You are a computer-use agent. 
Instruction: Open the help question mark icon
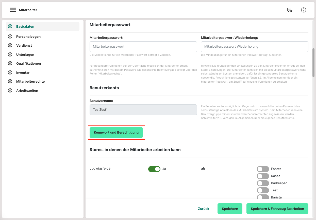point(304,10)
